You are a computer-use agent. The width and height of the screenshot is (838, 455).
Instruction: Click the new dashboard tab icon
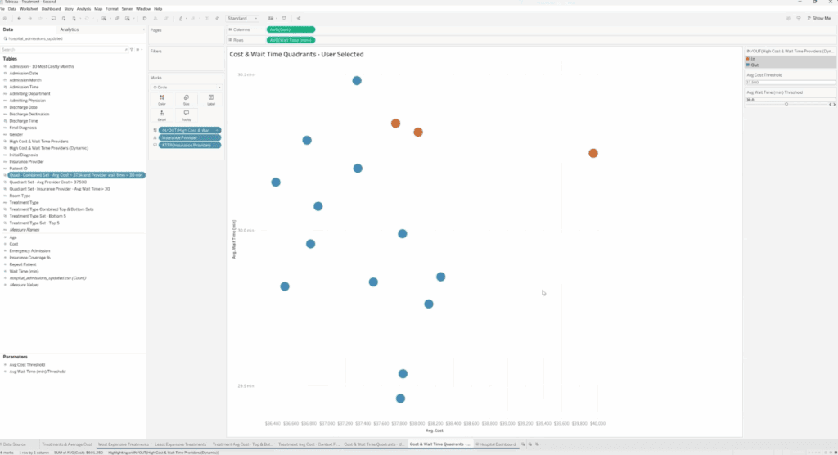point(530,444)
